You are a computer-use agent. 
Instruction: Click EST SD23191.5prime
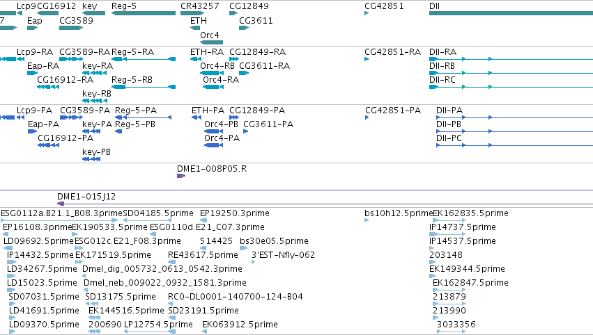click(x=171, y=318)
